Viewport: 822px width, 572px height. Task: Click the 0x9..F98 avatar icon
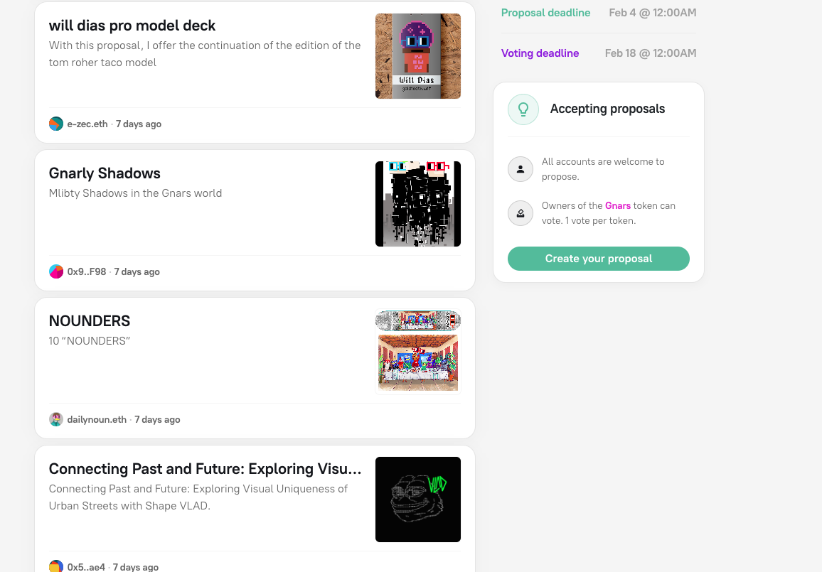click(x=56, y=271)
